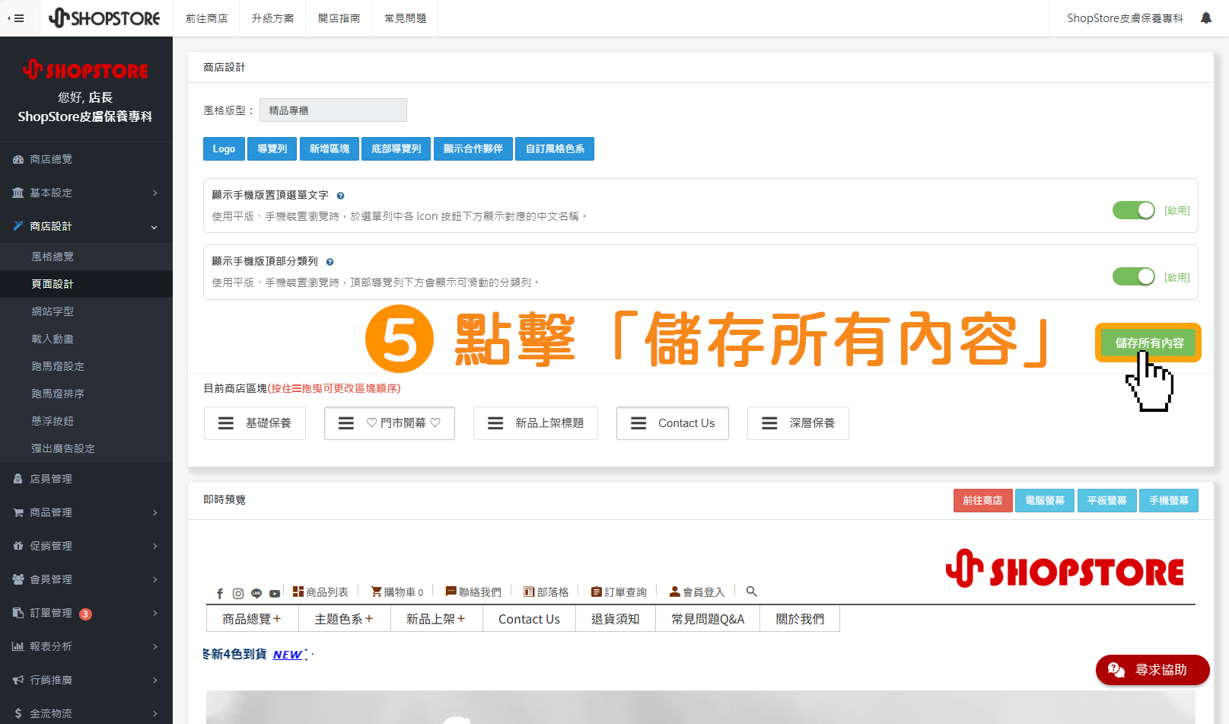Viewport: 1229px width, 724px height.
Task: Toggle 顯示手機版置頂選單文字 switch
Action: (x=1134, y=210)
